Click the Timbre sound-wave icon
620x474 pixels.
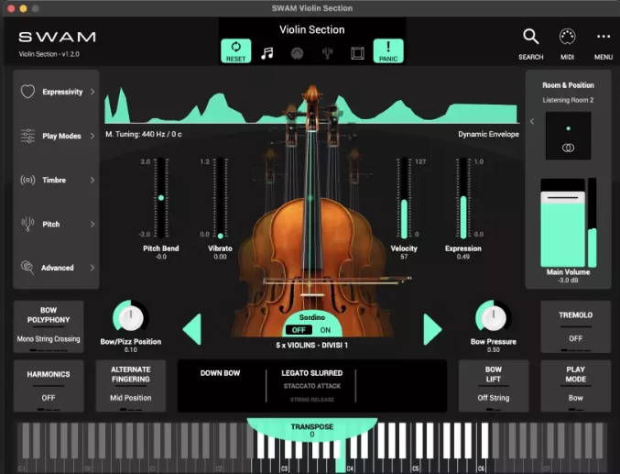(x=27, y=181)
